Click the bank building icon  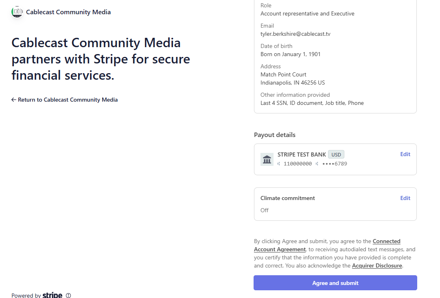pyautogui.click(x=267, y=159)
